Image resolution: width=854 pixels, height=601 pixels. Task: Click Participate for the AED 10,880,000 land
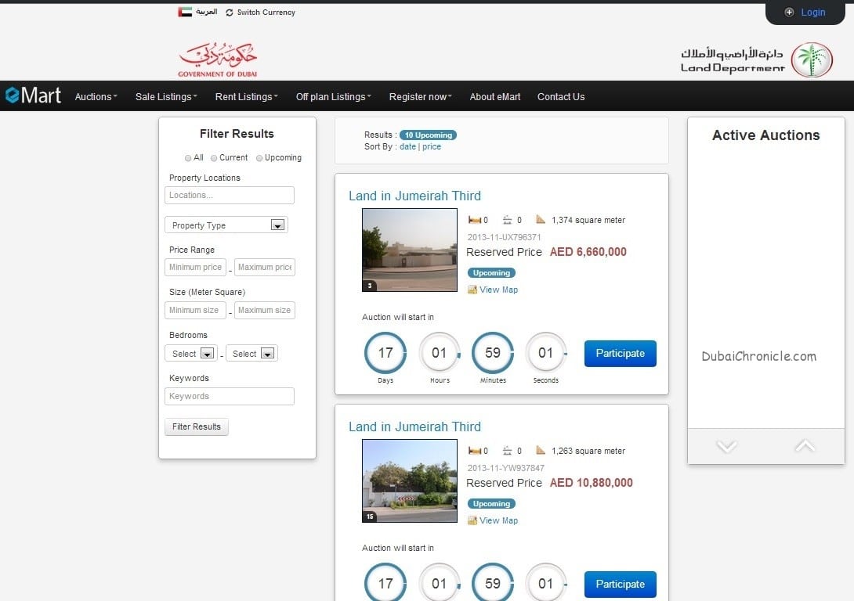tap(620, 584)
